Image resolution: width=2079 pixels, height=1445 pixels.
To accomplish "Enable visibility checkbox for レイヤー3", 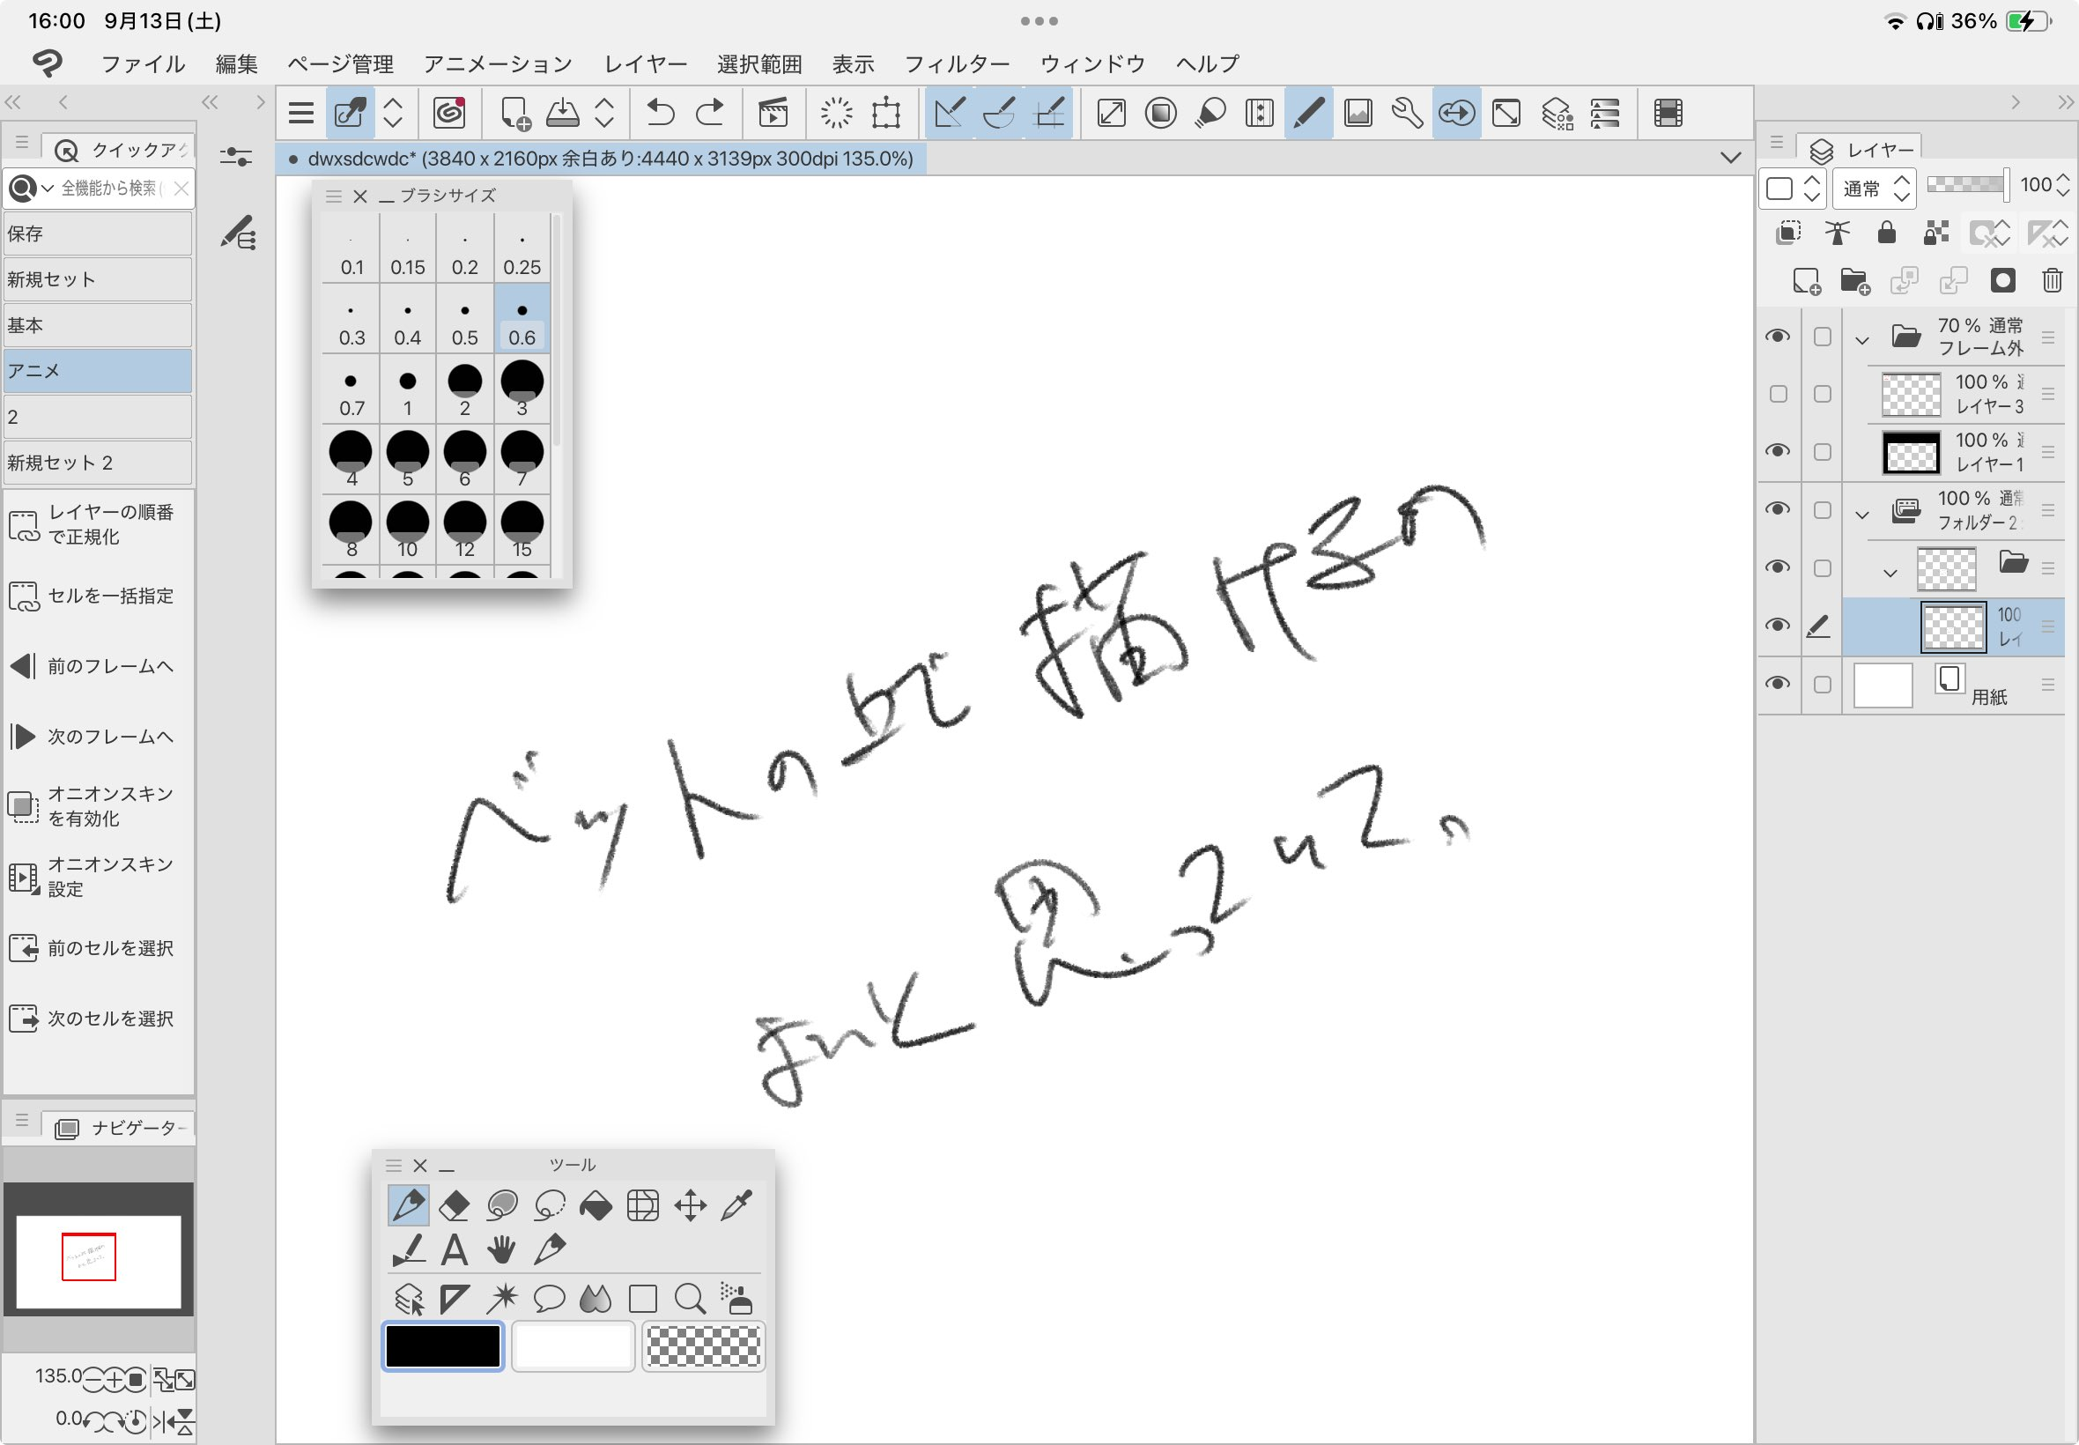I will [1778, 394].
